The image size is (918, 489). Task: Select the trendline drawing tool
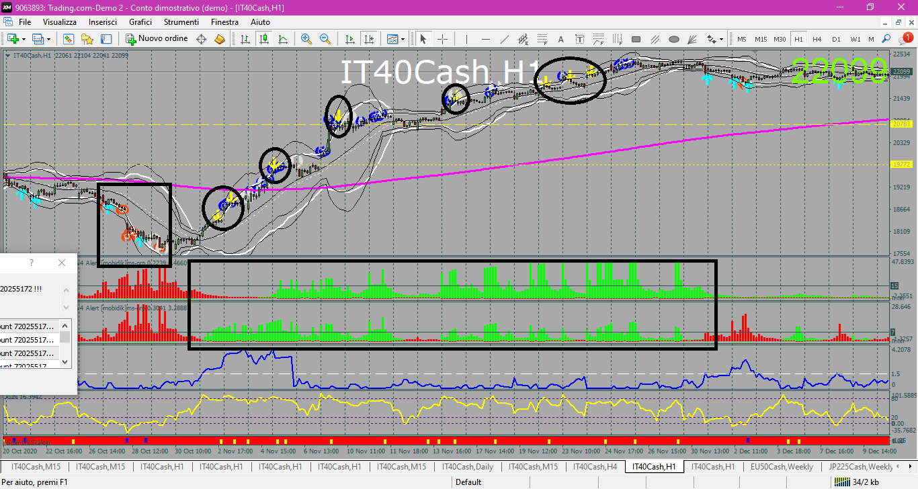pyautogui.click(x=505, y=39)
